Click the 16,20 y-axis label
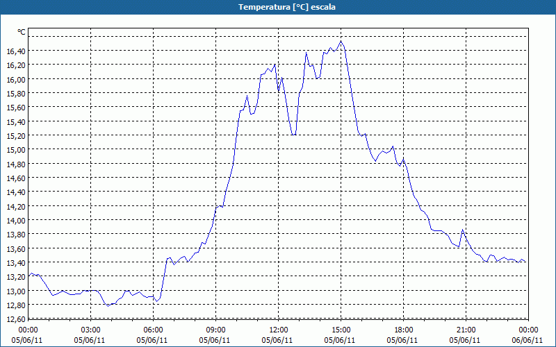 click(x=16, y=65)
